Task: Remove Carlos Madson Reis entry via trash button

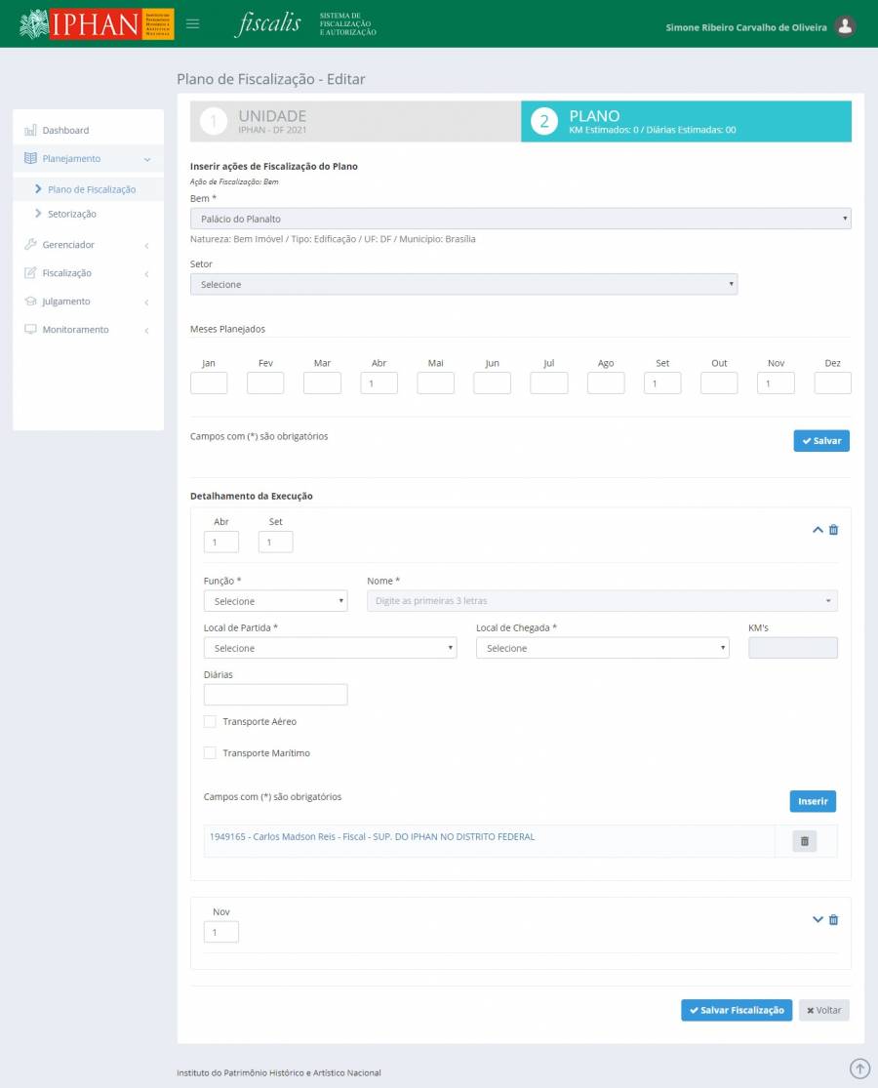Action: 804,841
